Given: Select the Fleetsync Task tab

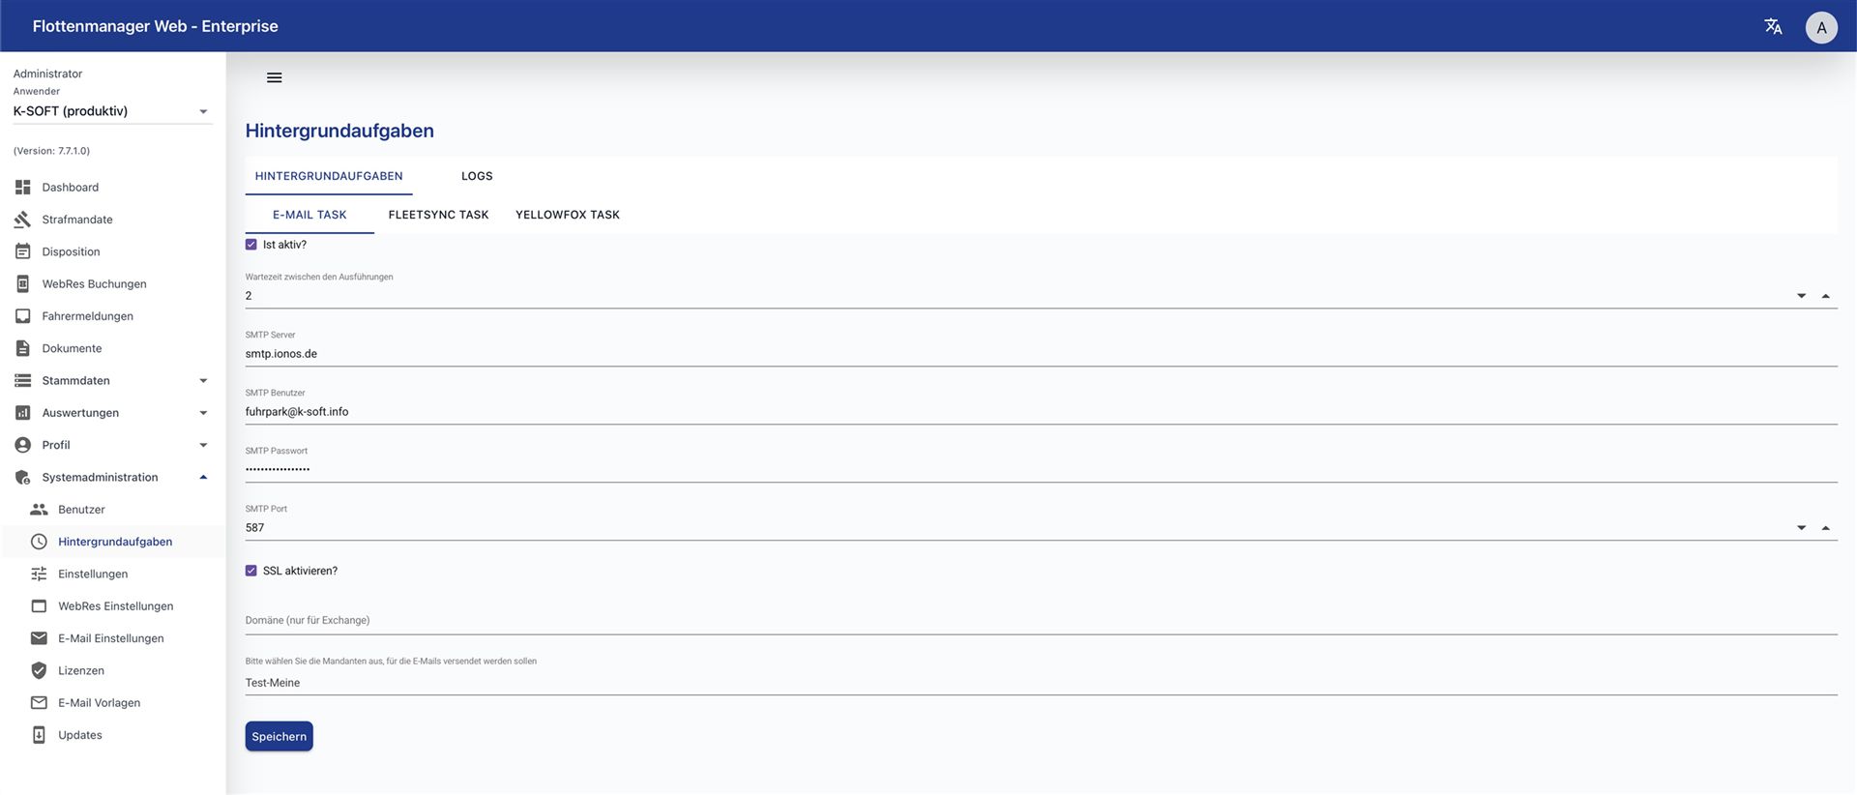Looking at the screenshot, I should tap(438, 215).
